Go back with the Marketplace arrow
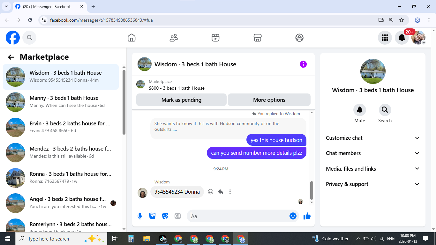This screenshot has width=436, height=245. (11, 57)
